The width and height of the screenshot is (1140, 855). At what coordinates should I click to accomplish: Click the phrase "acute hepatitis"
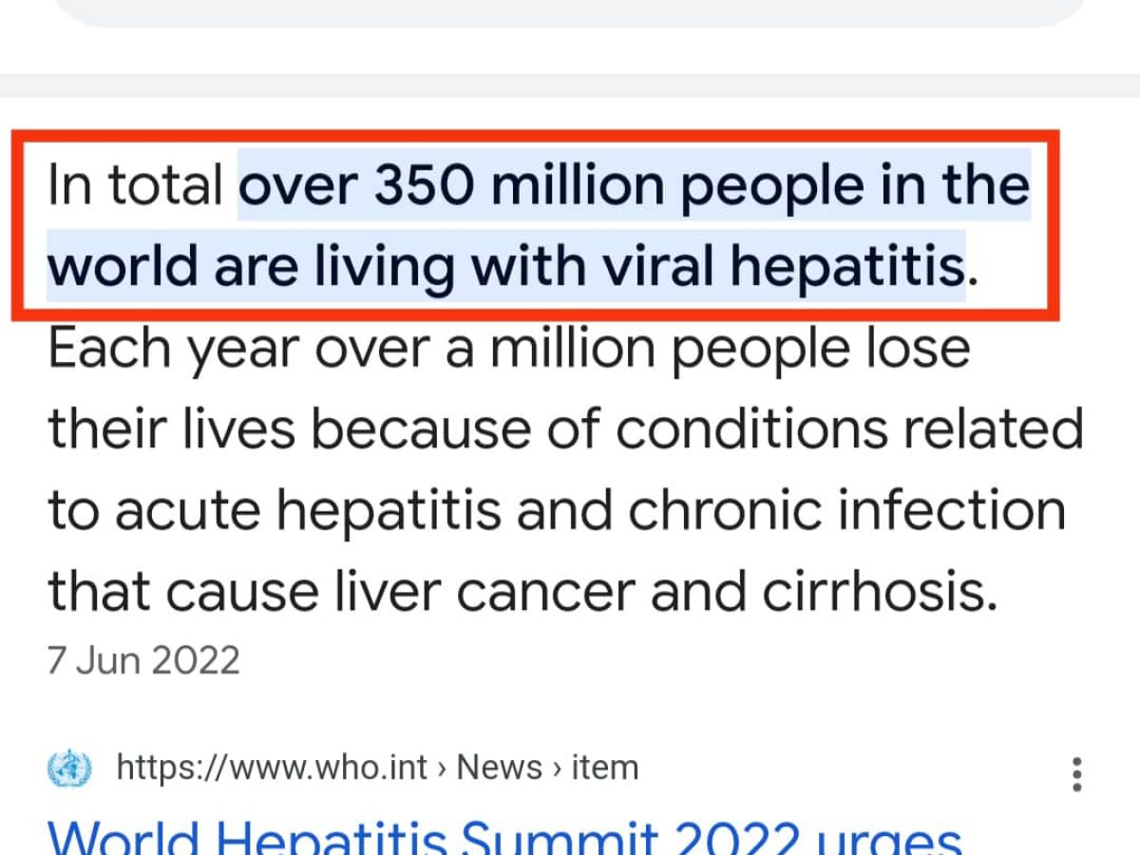point(307,510)
